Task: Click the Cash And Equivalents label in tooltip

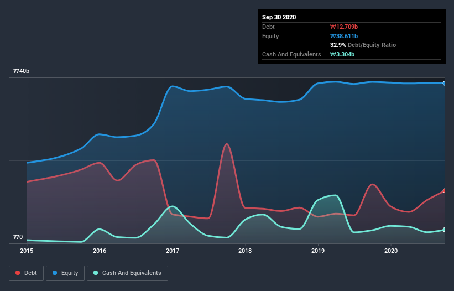Action: click(x=291, y=54)
